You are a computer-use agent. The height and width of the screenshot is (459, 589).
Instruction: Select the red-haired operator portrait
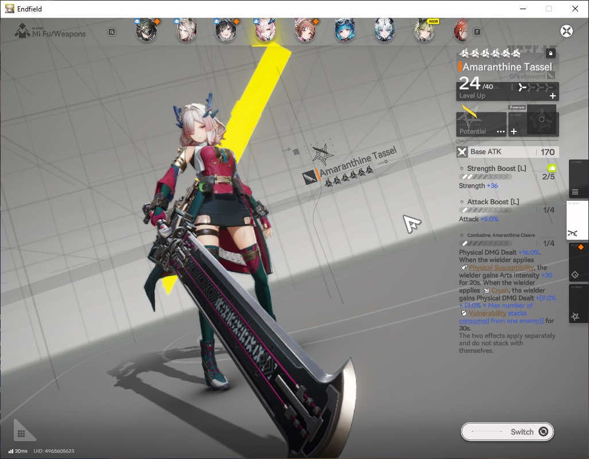[462, 31]
